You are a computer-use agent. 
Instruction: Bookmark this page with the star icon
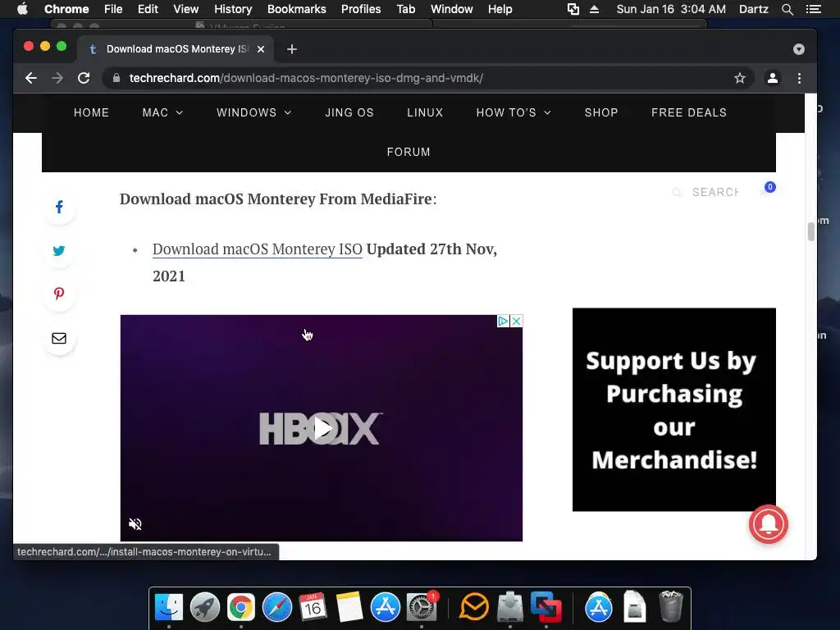click(740, 78)
